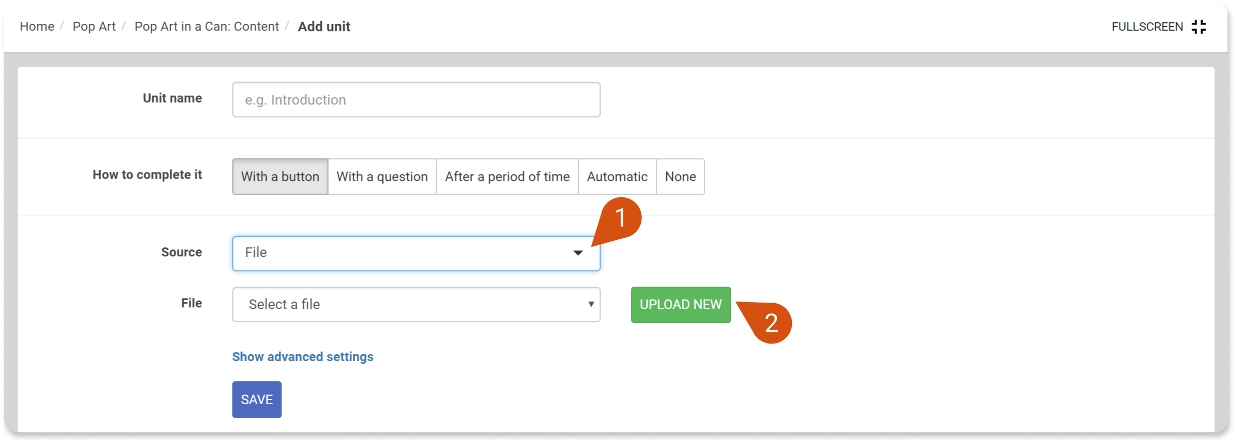Click the SAVE button
This screenshot has width=1236, height=443.
tap(257, 399)
